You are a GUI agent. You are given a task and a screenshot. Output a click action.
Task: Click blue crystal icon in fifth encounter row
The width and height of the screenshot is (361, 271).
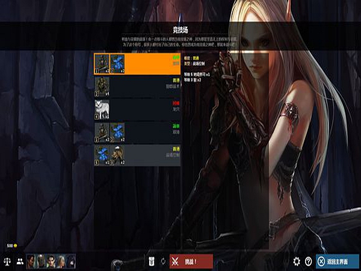pos(102,155)
